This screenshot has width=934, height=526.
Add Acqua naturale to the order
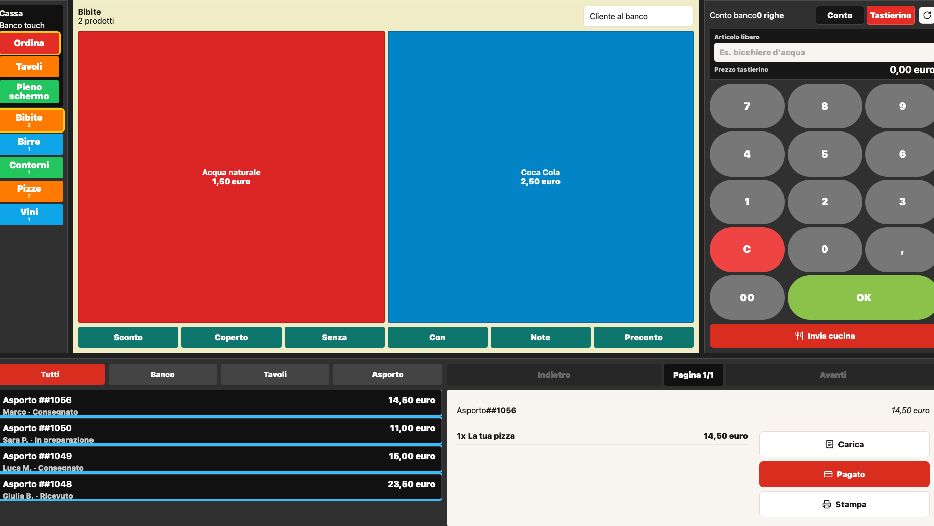(231, 177)
